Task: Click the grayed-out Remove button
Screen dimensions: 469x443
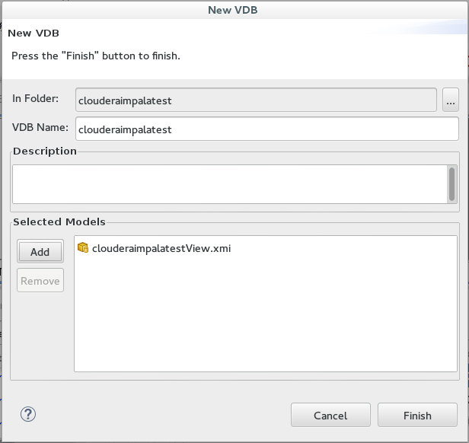Action: tap(40, 281)
